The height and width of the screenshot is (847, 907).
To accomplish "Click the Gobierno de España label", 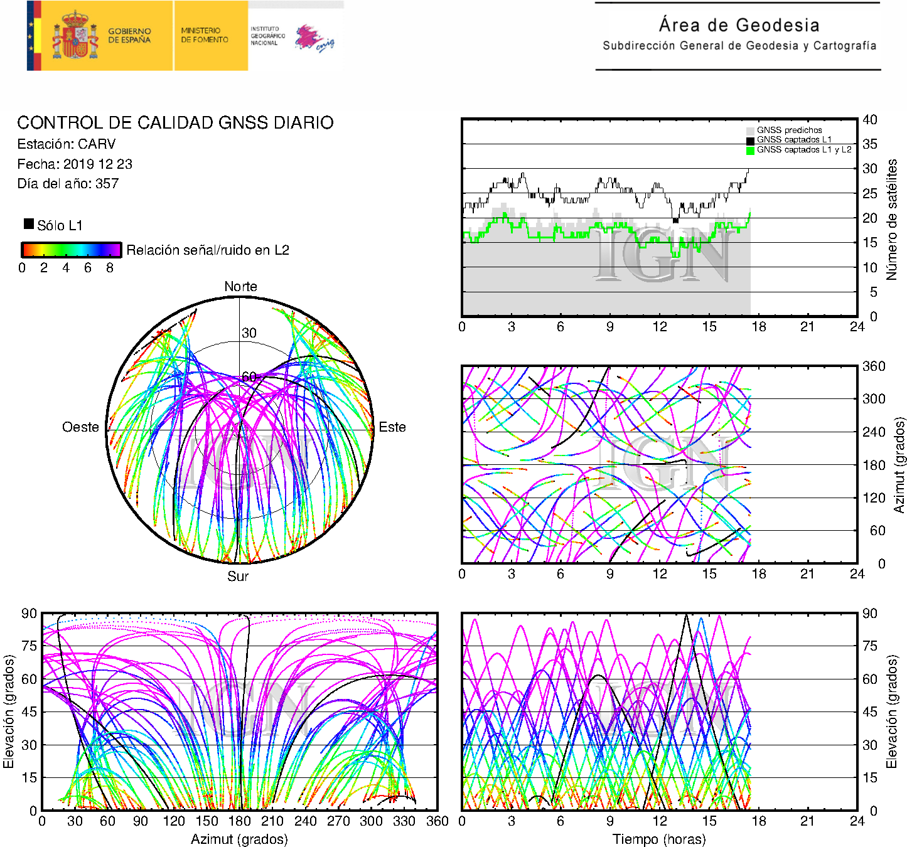I will (129, 36).
